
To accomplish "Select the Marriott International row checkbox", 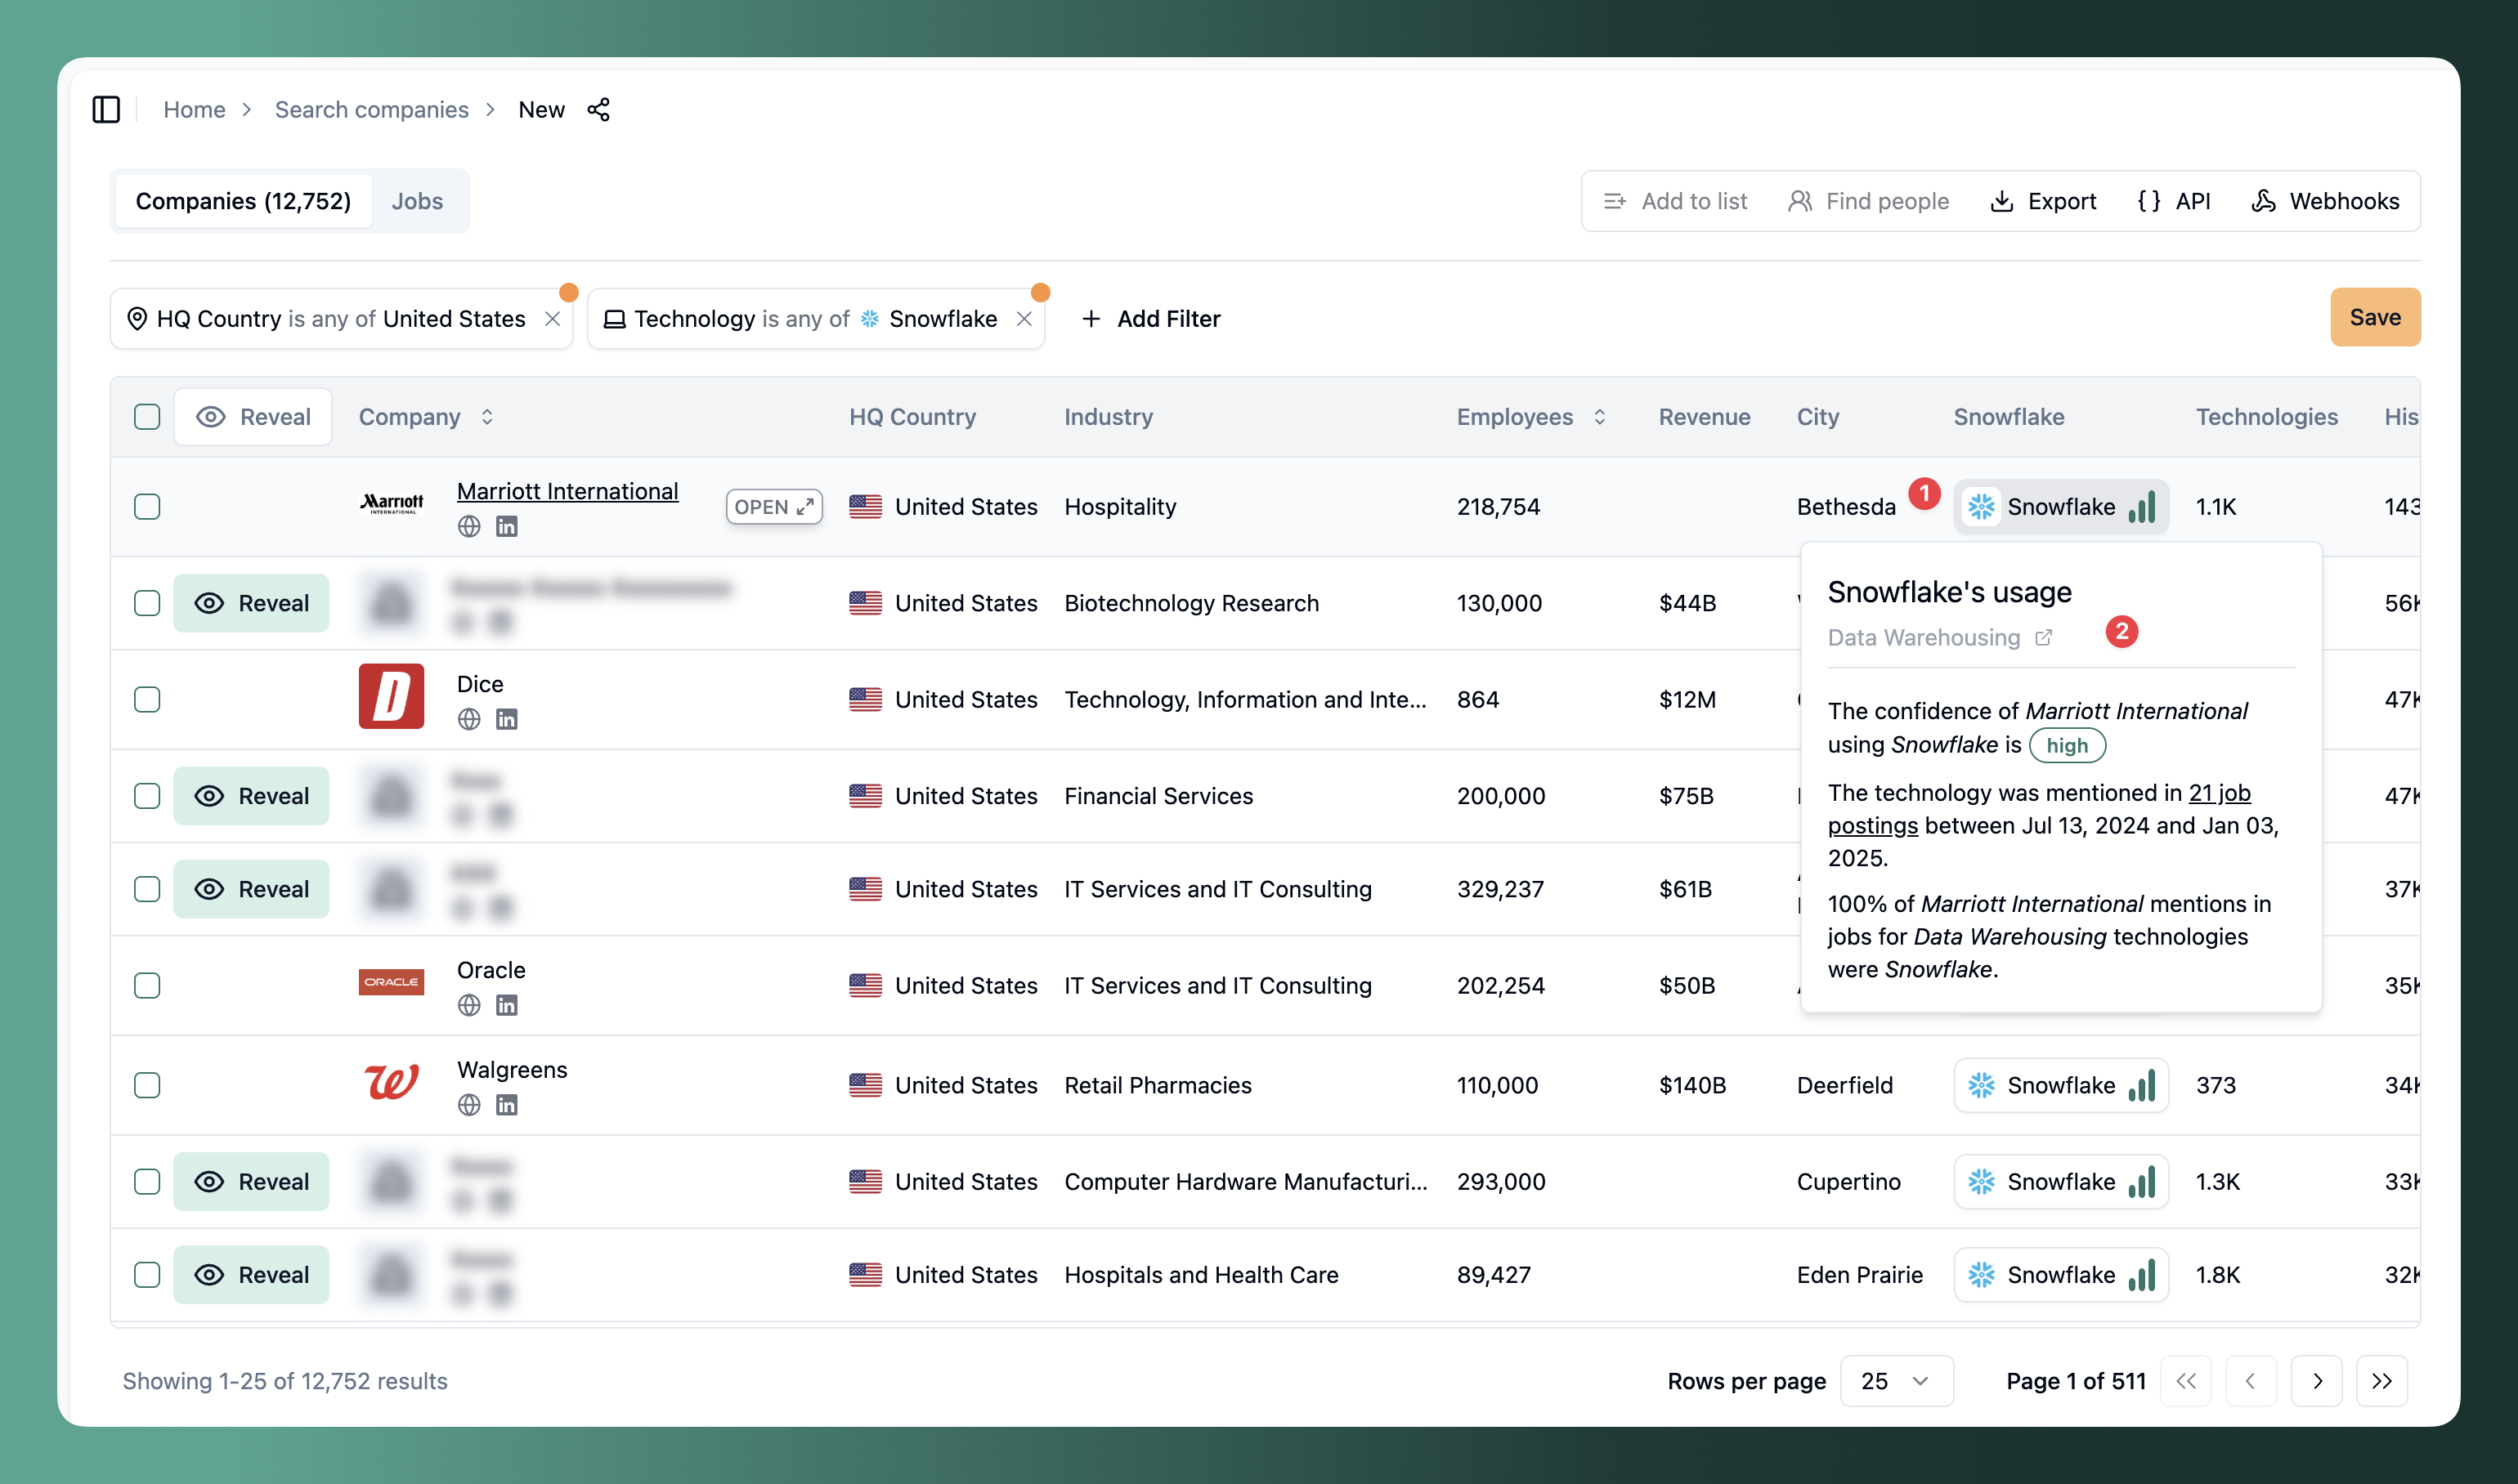I will (x=147, y=507).
